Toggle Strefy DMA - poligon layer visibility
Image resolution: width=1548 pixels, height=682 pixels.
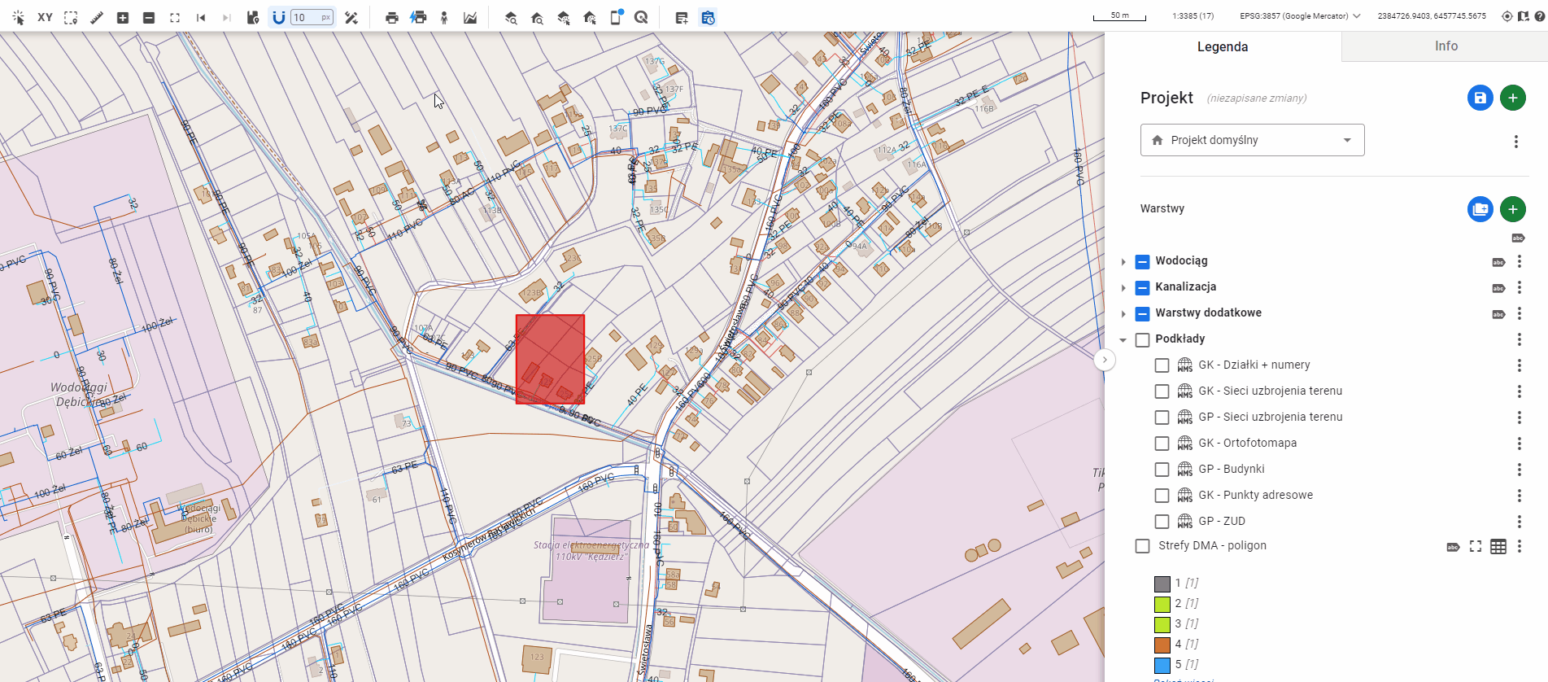(1142, 546)
